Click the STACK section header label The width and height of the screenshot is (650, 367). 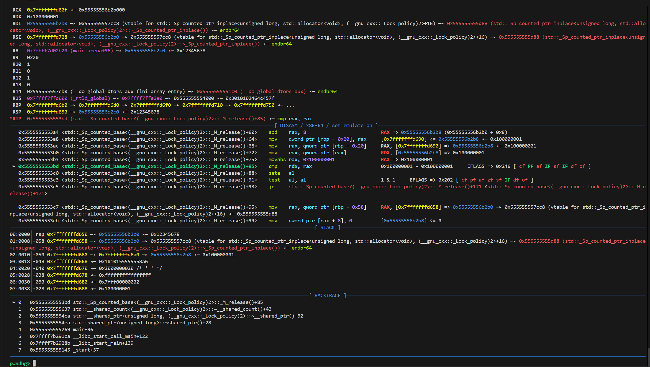[327, 228]
